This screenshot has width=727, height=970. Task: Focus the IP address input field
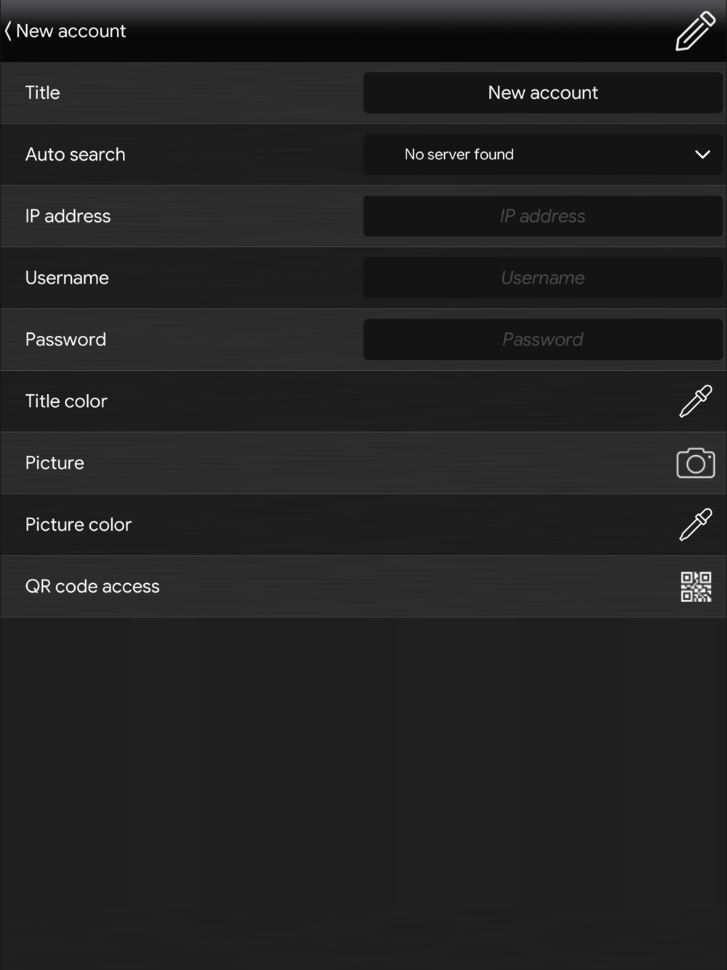point(543,216)
